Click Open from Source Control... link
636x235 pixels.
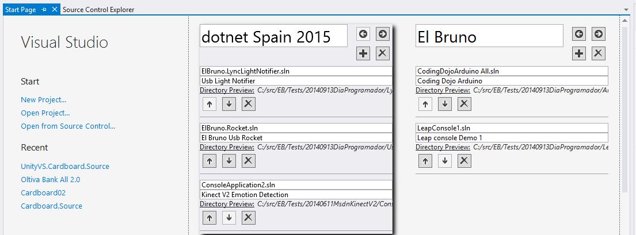(68, 126)
